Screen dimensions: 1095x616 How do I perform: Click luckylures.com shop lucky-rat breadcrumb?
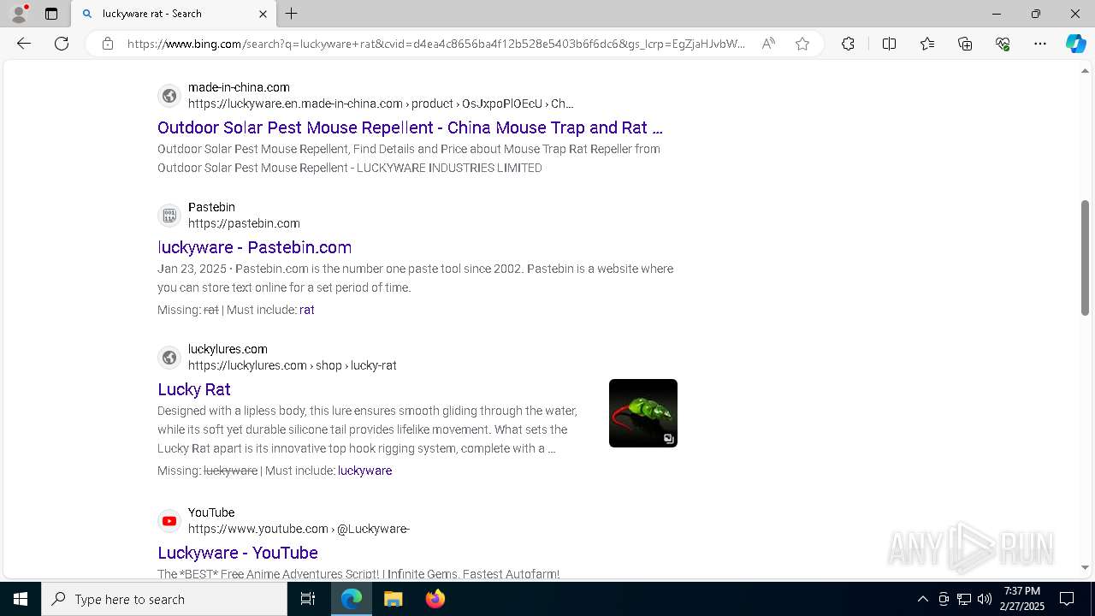pos(292,365)
